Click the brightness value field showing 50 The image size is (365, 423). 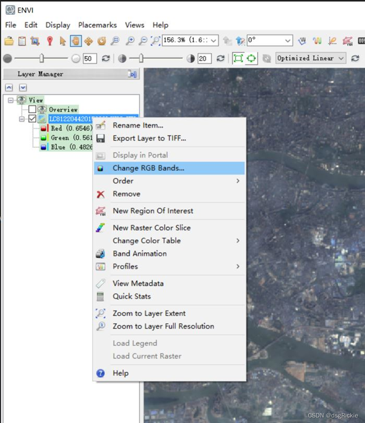coord(90,59)
